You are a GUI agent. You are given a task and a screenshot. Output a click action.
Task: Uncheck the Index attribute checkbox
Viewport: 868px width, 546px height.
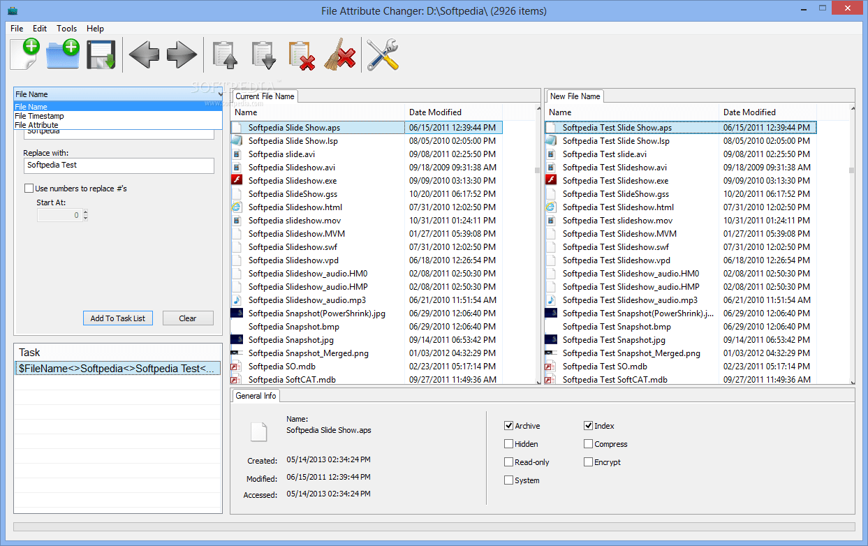coord(588,426)
